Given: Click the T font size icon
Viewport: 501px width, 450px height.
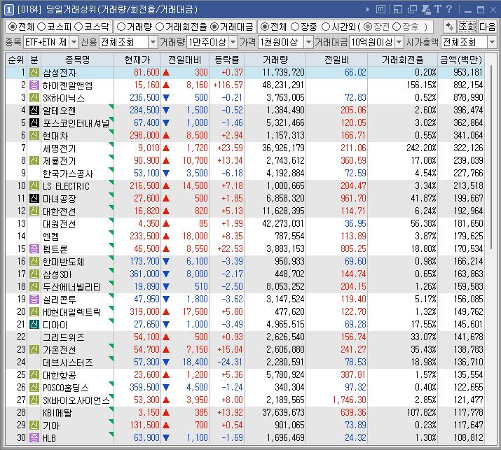Looking at the screenshot, I should click(x=438, y=9).
